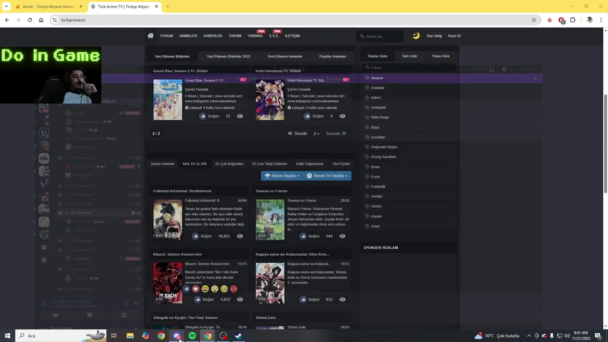Open the YAKINDA menu item
Screen dimensions: 608x342
point(255,36)
